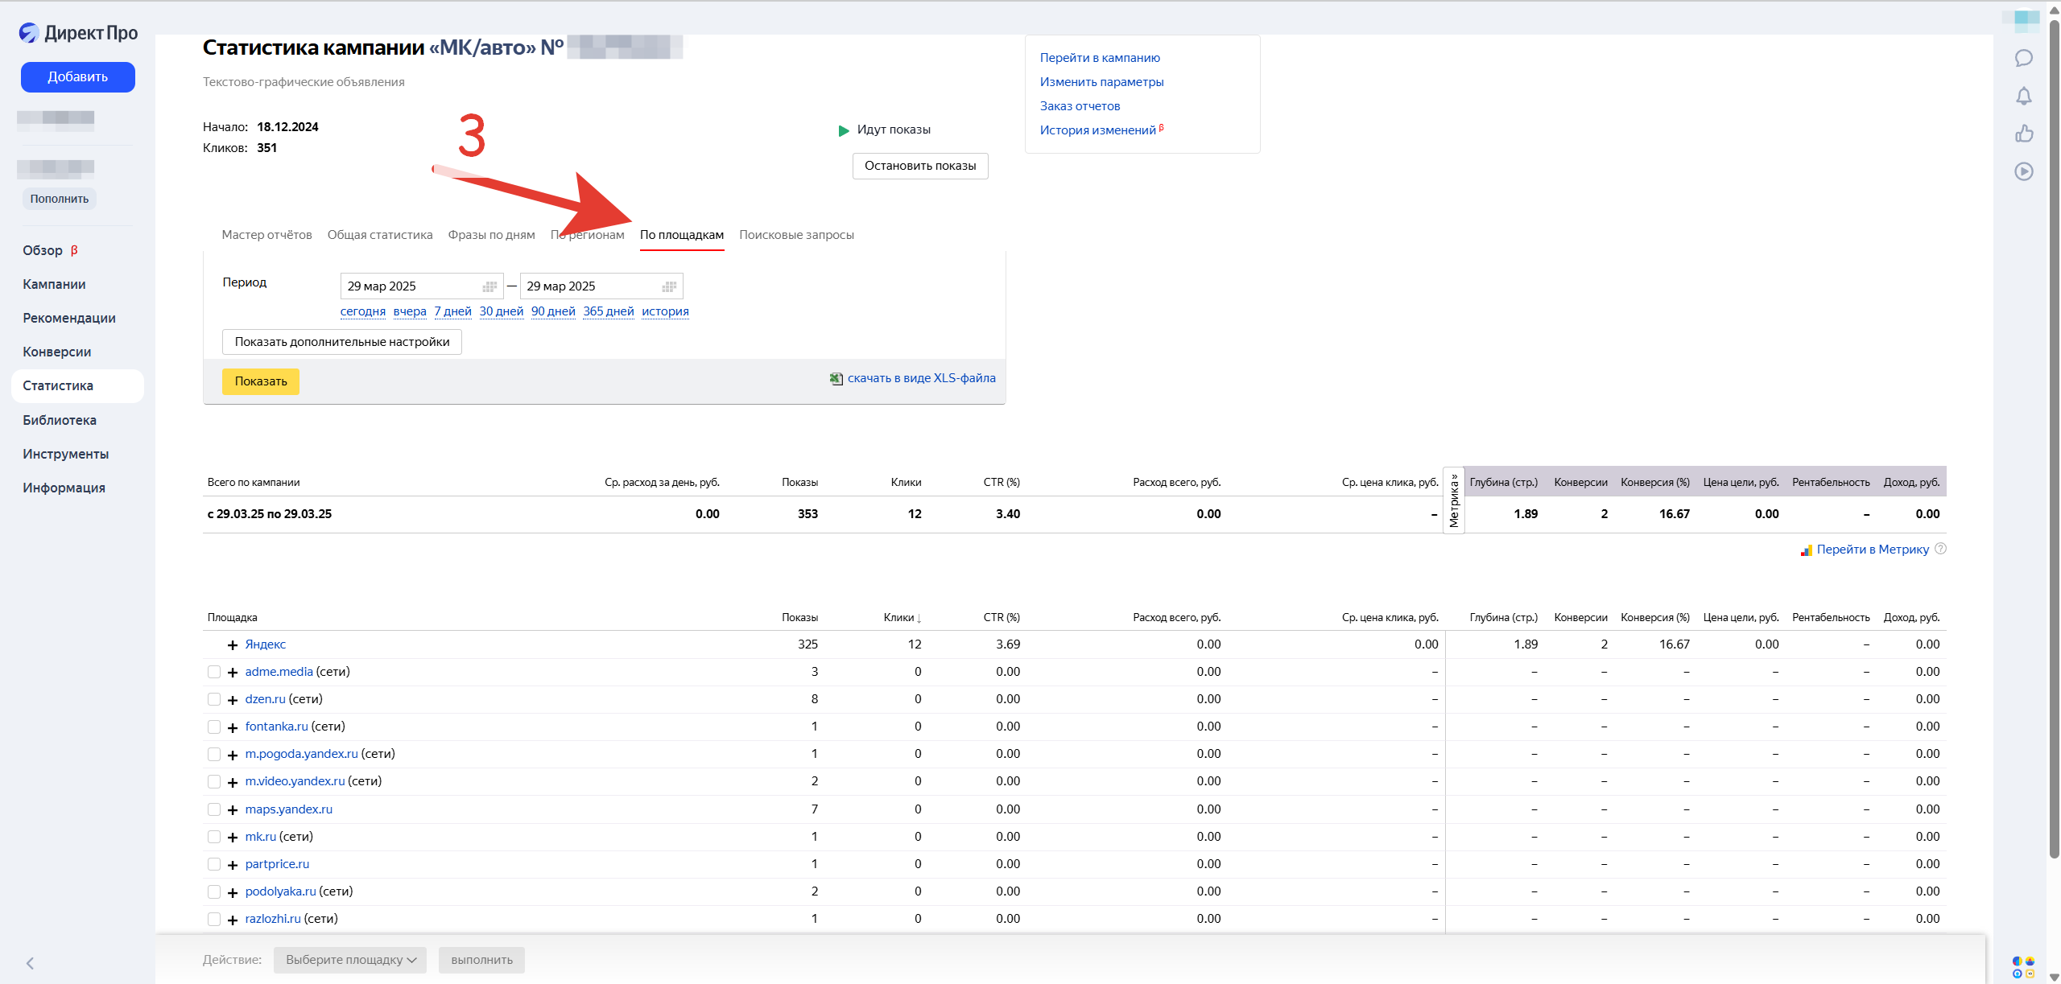Expand the mk.ru row details
The height and width of the screenshot is (984, 2061).
[233, 838]
